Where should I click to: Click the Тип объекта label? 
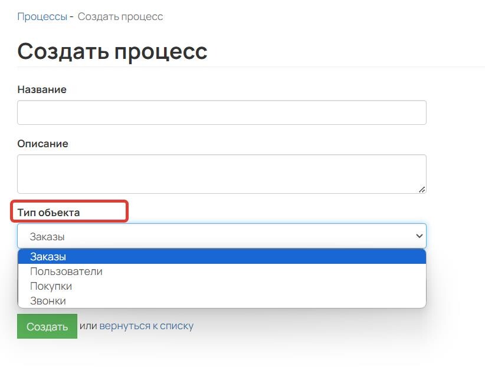[48, 213]
